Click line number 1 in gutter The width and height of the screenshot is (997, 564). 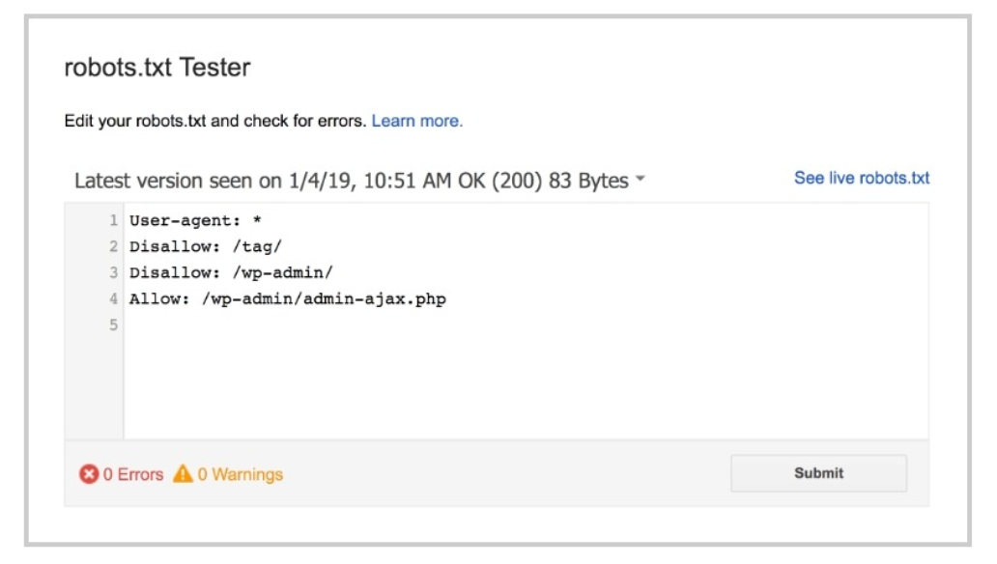point(114,221)
